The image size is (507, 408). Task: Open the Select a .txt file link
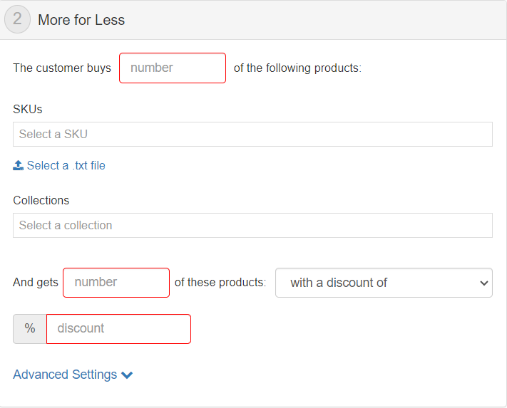[66, 165]
